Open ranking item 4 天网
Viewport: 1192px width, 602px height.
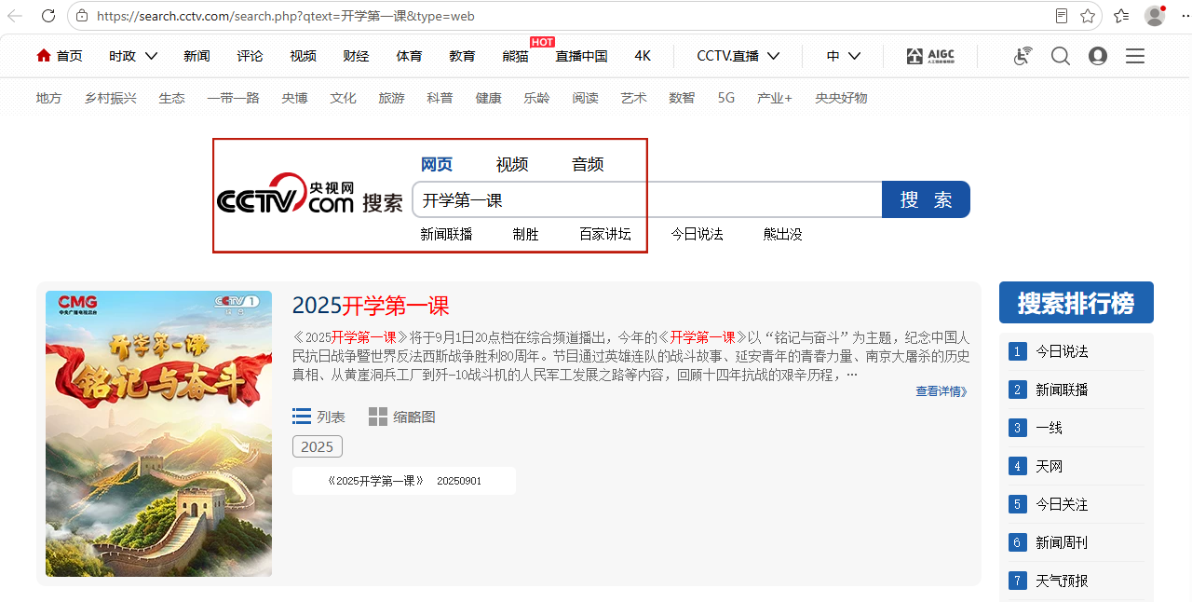point(1049,466)
